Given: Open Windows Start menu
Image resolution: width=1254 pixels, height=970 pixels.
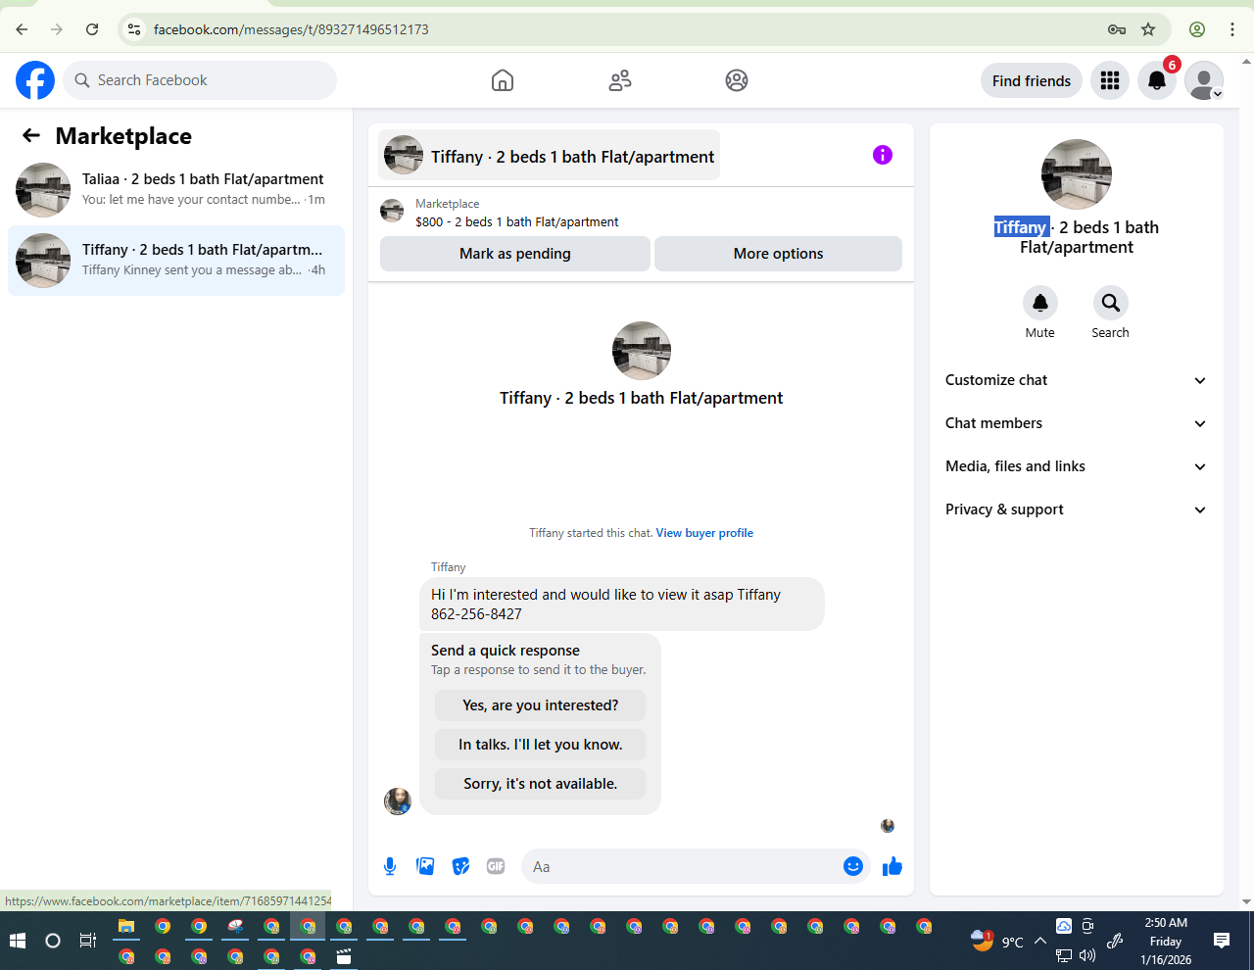Looking at the screenshot, I should pos(18,941).
